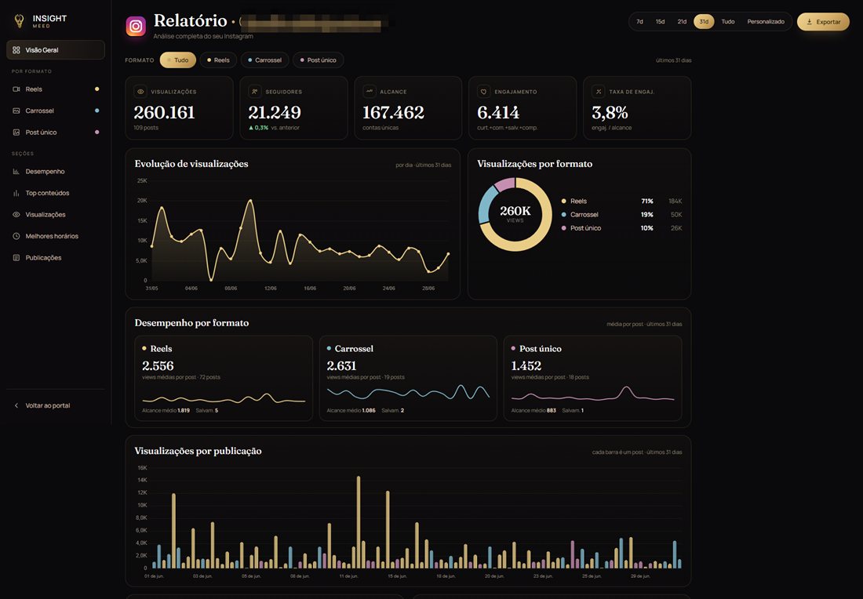863x599 pixels.
Task: Go to Desempenho section
Action: click(x=56, y=172)
